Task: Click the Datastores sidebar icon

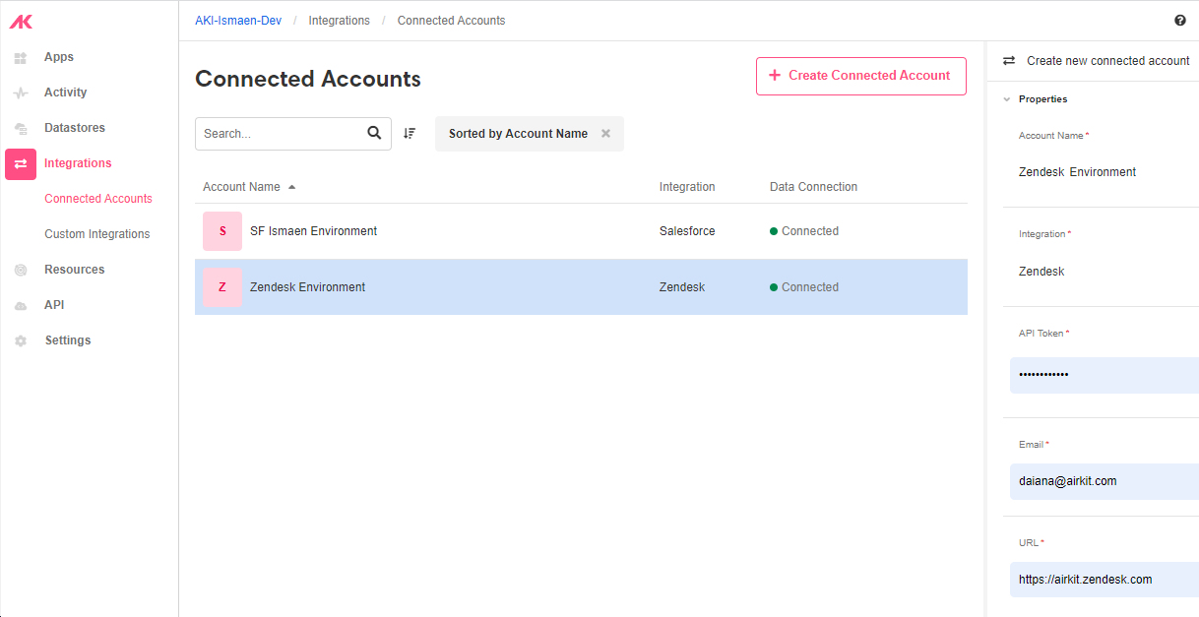Action: (x=21, y=129)
